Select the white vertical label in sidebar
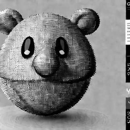130x130 pixels. point(128,32)
